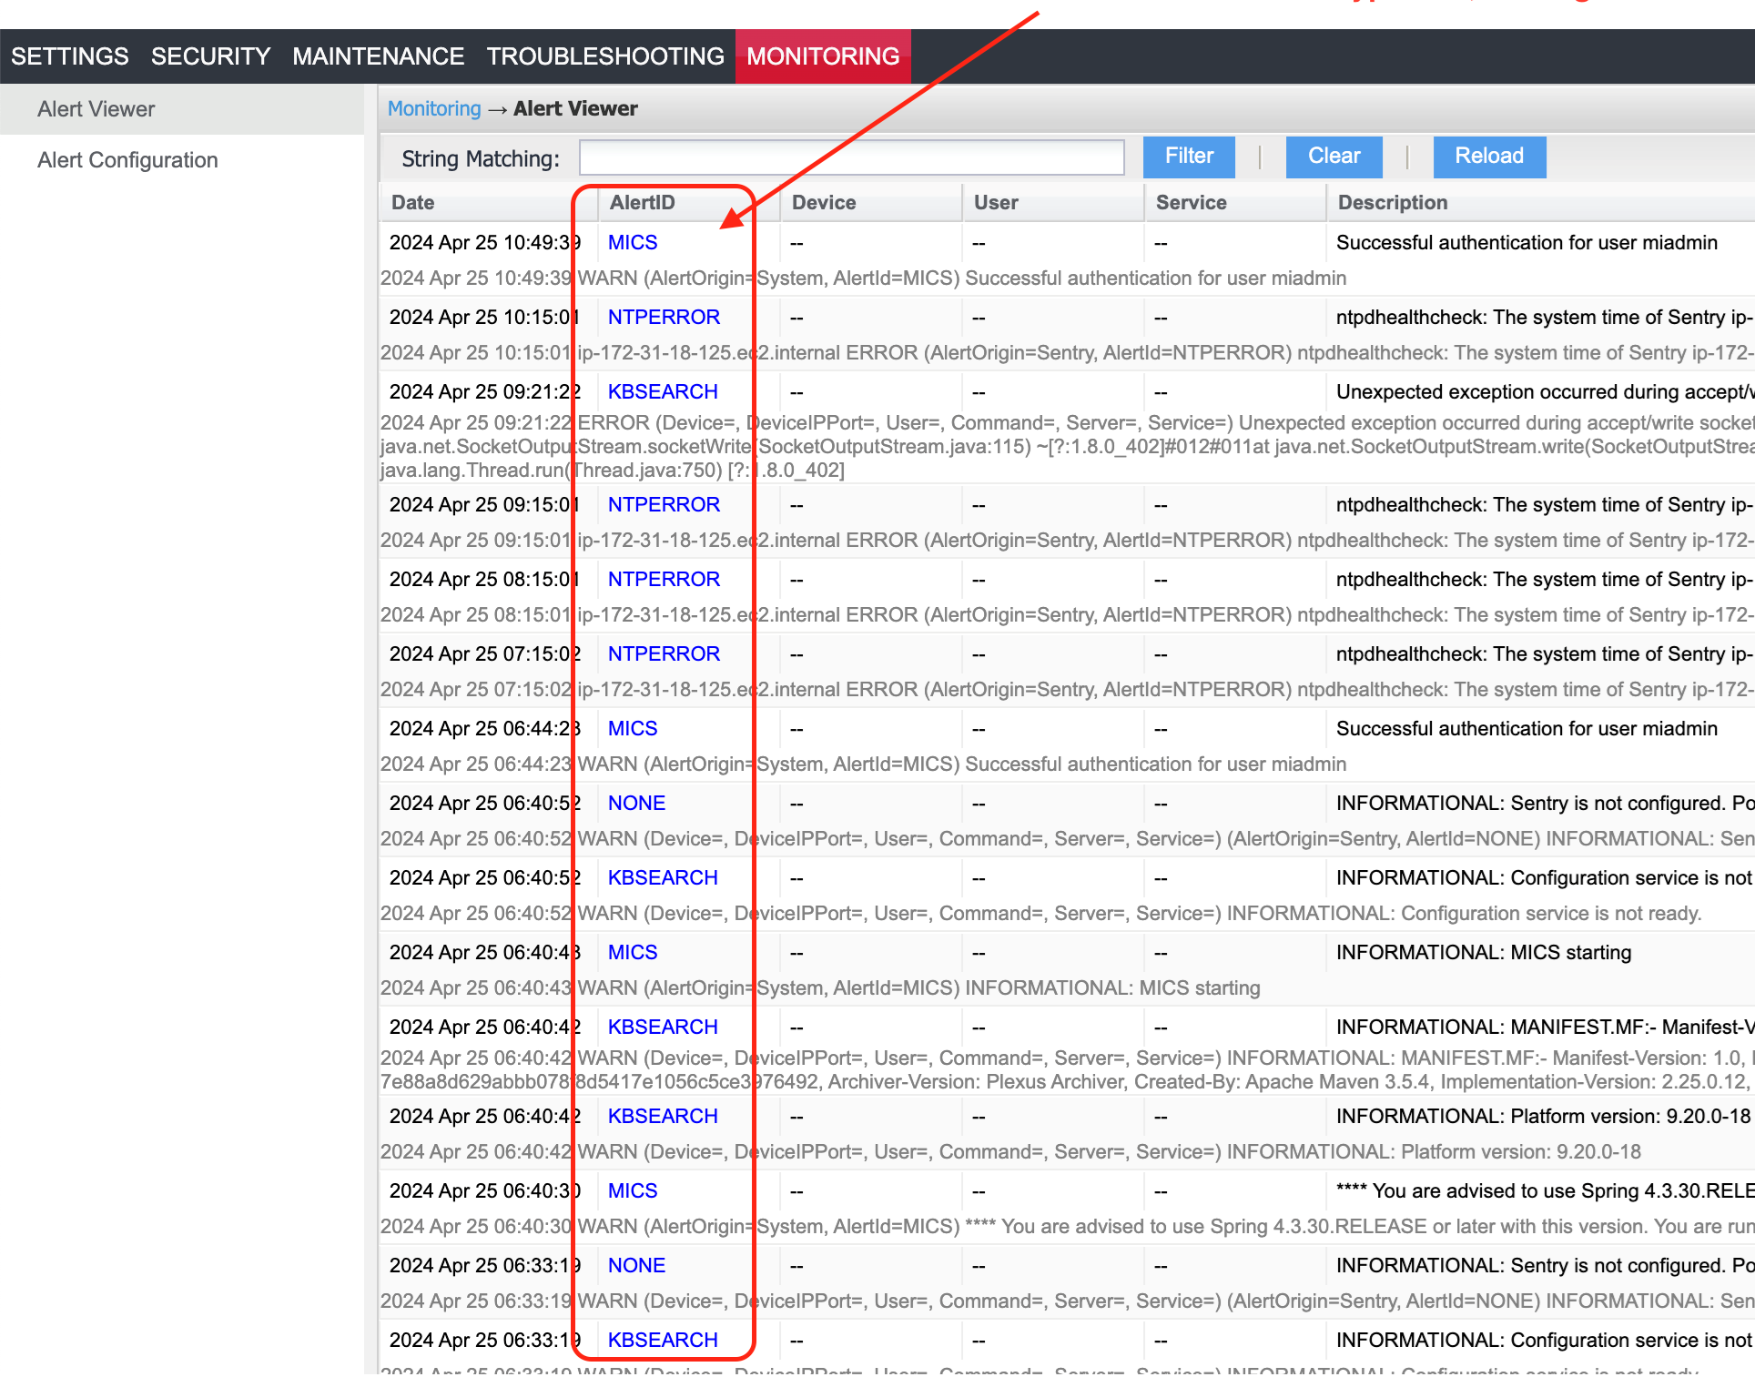Open the SETTINGS tab
Image resolution: width=1755 pixels, height=1377 pixels.
click(x=70, y=56)
